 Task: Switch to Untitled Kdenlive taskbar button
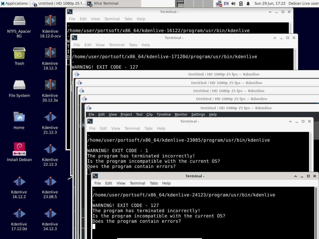point(59,3)
